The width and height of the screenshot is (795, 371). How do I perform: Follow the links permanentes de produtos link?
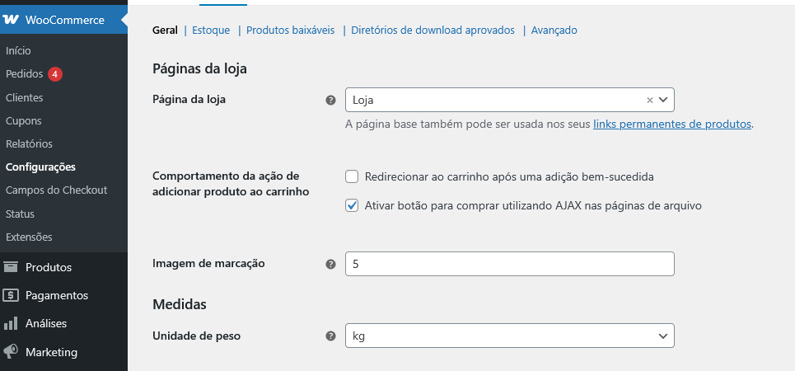672,124
